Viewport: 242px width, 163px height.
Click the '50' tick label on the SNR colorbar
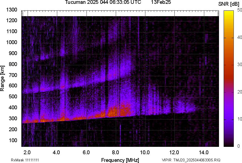tap(240, 10)
